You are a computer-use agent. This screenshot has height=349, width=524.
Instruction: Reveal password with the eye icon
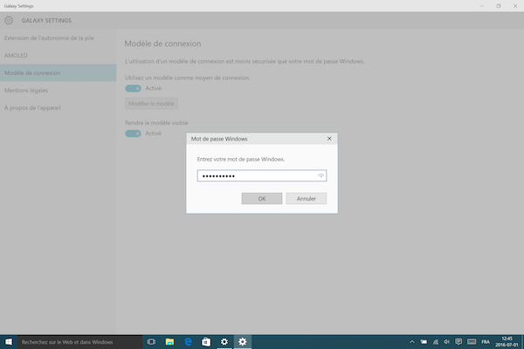point(321,175)
